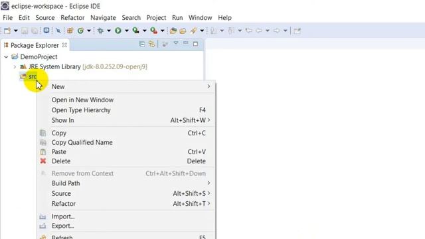
Task: Open the Refactor menu in menu bar
Action: click(x=72, y=18)
